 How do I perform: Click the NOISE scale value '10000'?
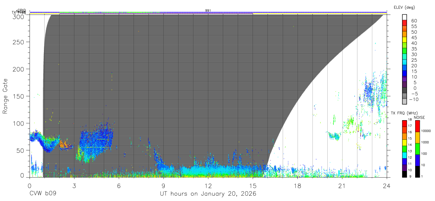tap(426, 131)
